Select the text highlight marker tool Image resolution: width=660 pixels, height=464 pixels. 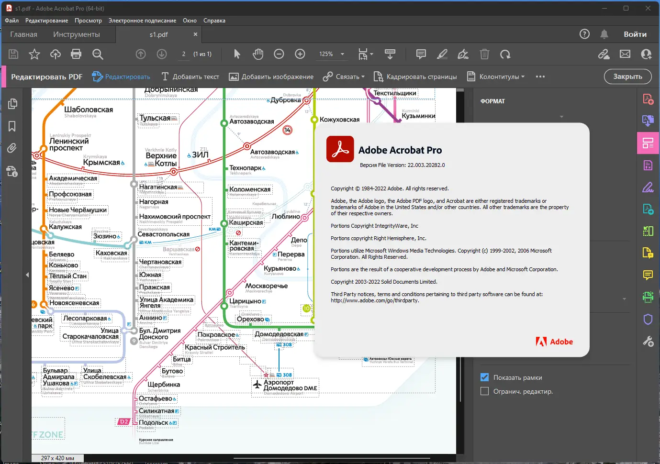442,54
